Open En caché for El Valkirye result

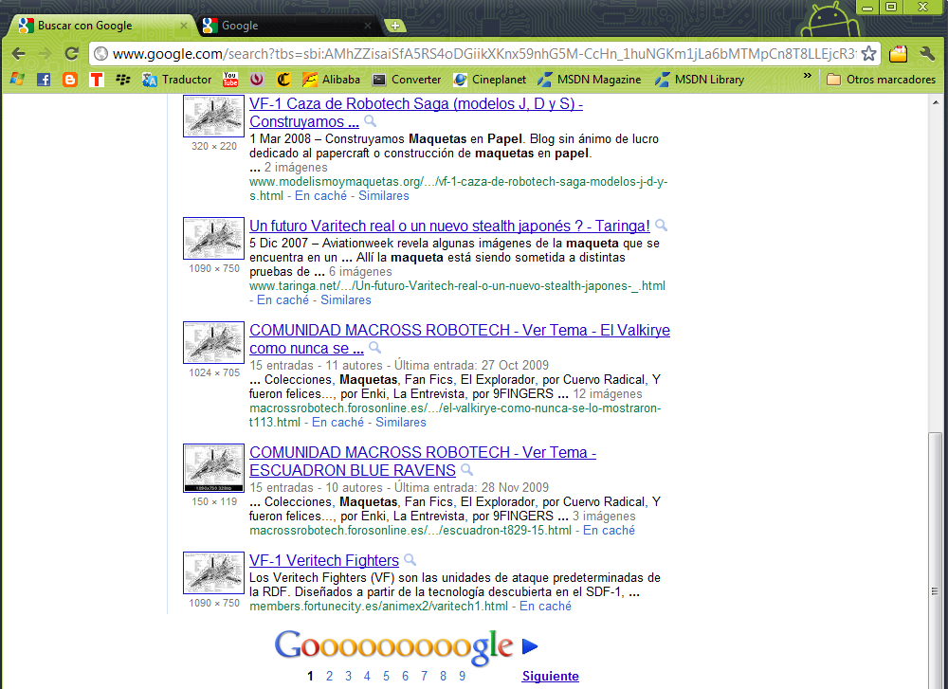click(337, 423)
